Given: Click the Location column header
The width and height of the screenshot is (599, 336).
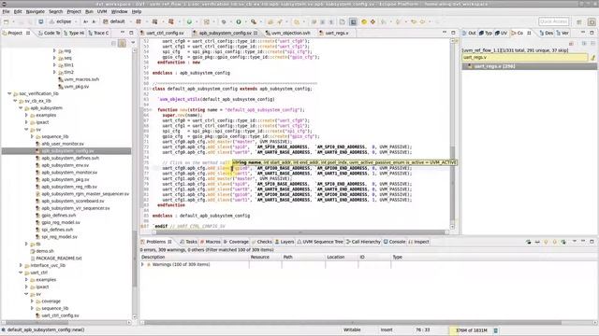Looking at the screenshot, I should [342, 258].
